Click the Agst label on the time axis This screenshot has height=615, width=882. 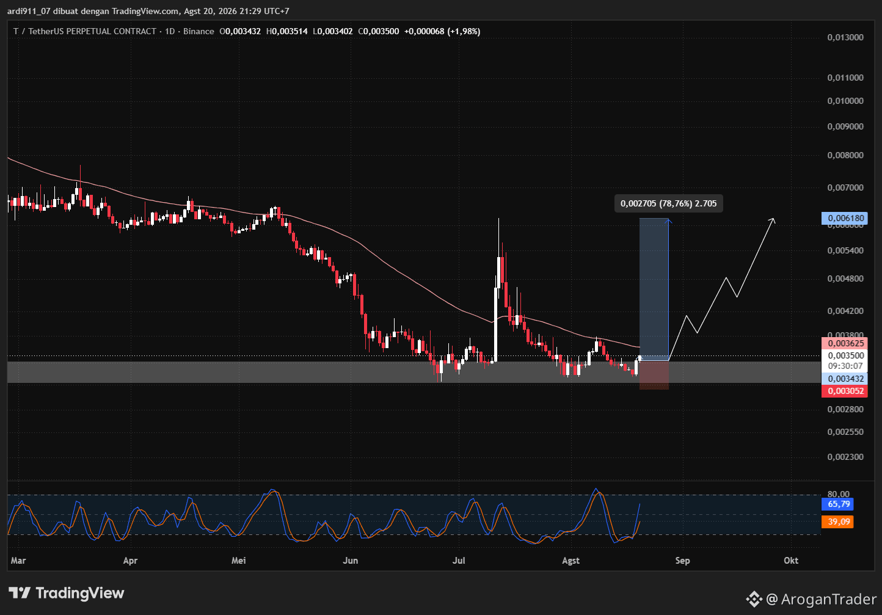click(x=570, y=561)
